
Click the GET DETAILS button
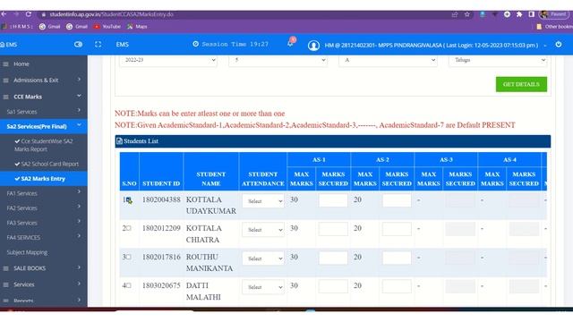point(521,84)
